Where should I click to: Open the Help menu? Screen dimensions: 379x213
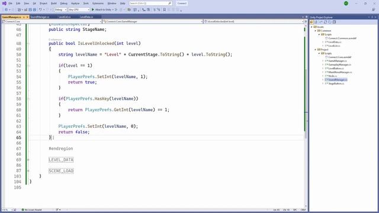point(123,4)
